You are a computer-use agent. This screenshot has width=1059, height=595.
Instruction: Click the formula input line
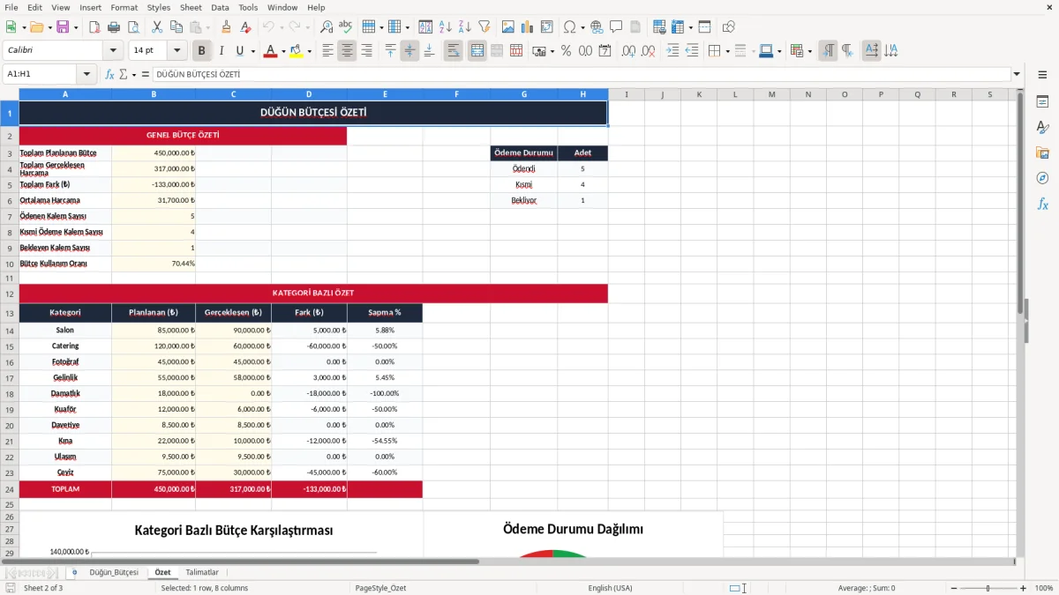(581, 74)
